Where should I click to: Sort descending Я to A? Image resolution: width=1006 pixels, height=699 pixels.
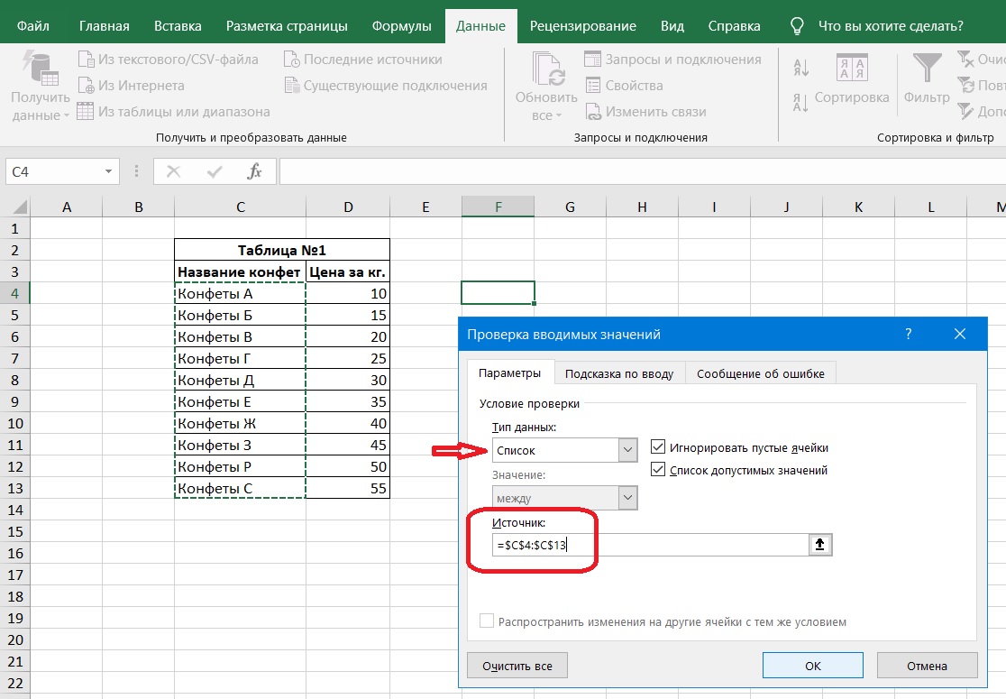[800, 103]
